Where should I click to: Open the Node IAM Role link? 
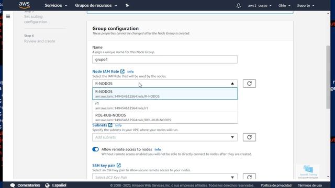click(106, 72)
